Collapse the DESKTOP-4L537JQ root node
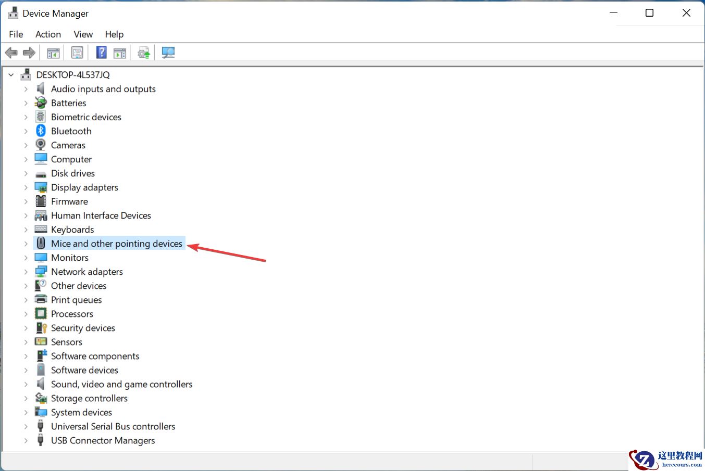This screenshot has width=705, height=471. [11, 75]
